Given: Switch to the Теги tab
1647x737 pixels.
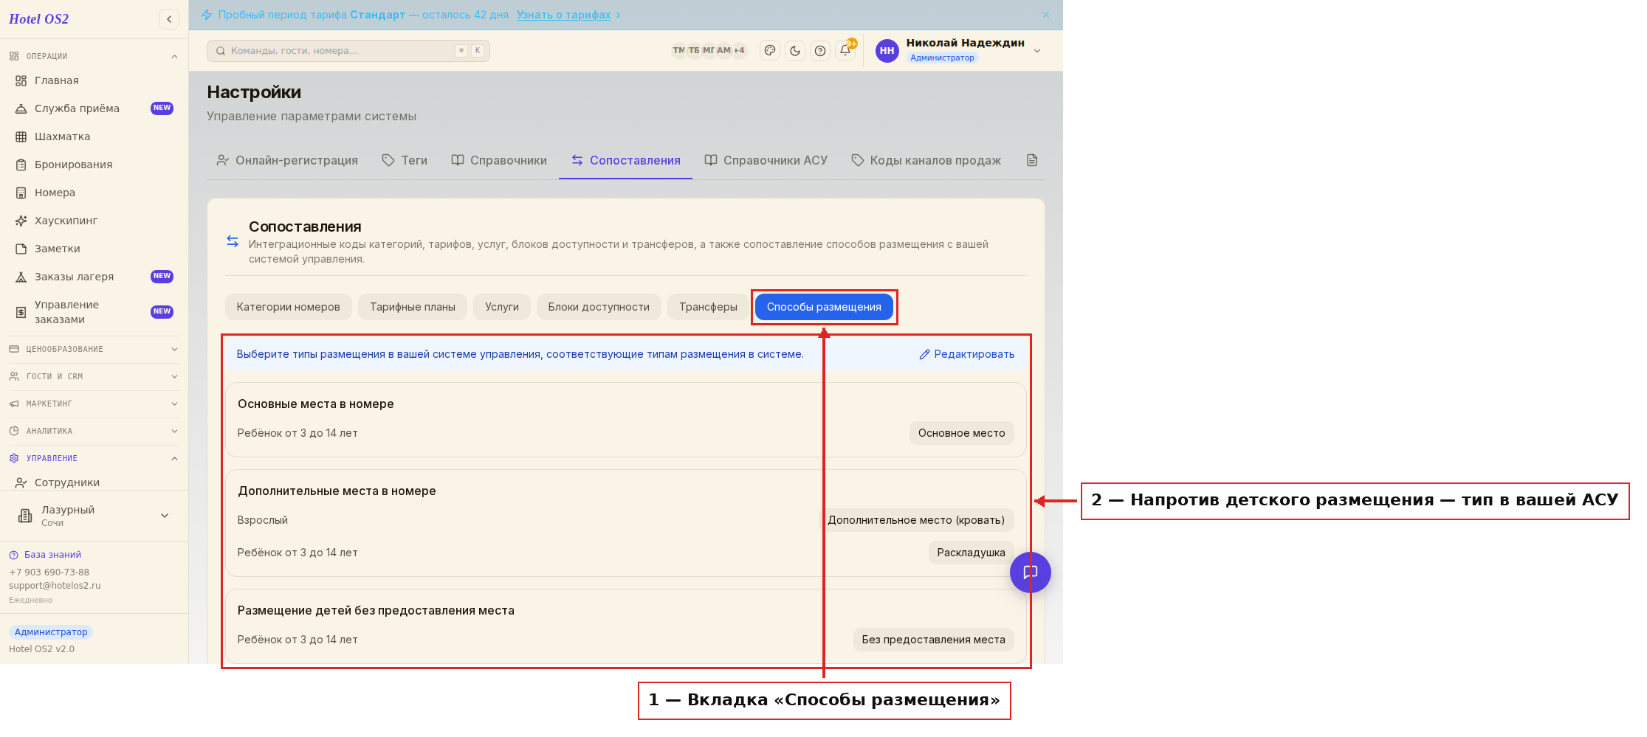Looking at the screenshot, I should pos(405,160).
